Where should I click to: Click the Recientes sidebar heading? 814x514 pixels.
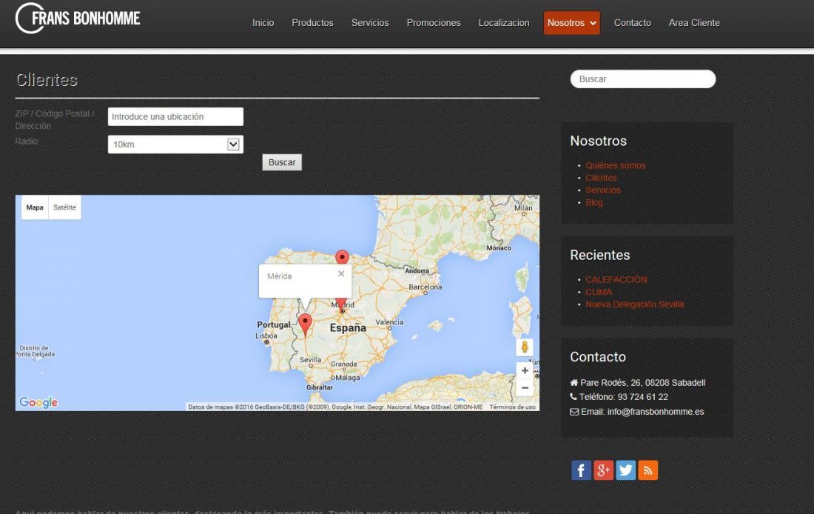pos(599,256)
